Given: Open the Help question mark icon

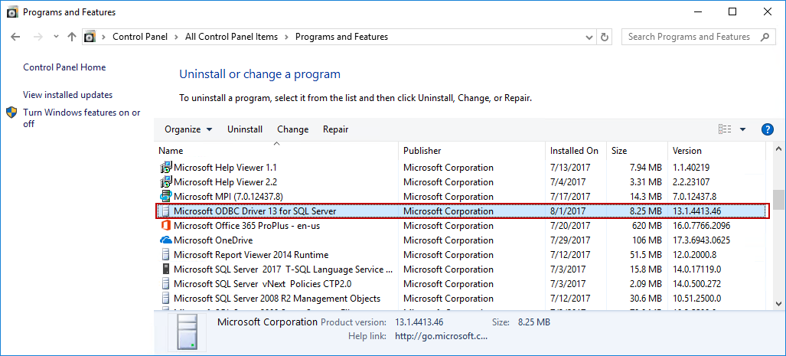Looking at the screenshot, I should pos(767,129).
